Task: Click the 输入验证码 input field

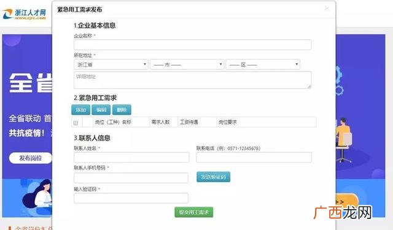Action: click(131, 198)
